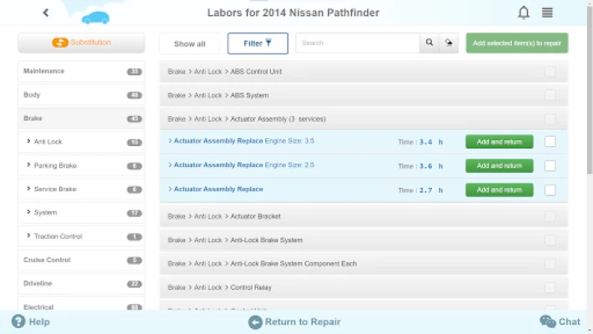Image resolution: width=593 pixels, height=334 pixels.
Task: Click the Chat bubbles icon
Action: (547, 321)
